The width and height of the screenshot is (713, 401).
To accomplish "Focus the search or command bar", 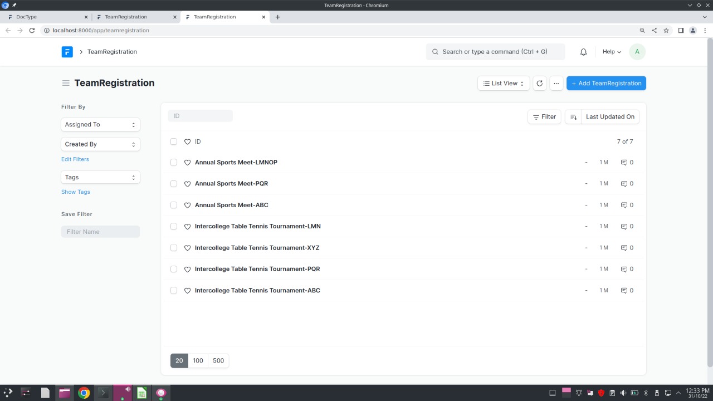I will point(495,52).
